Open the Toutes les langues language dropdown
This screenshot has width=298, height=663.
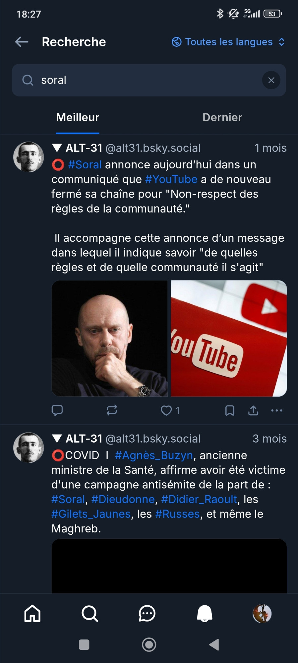(x=228, y=42)
